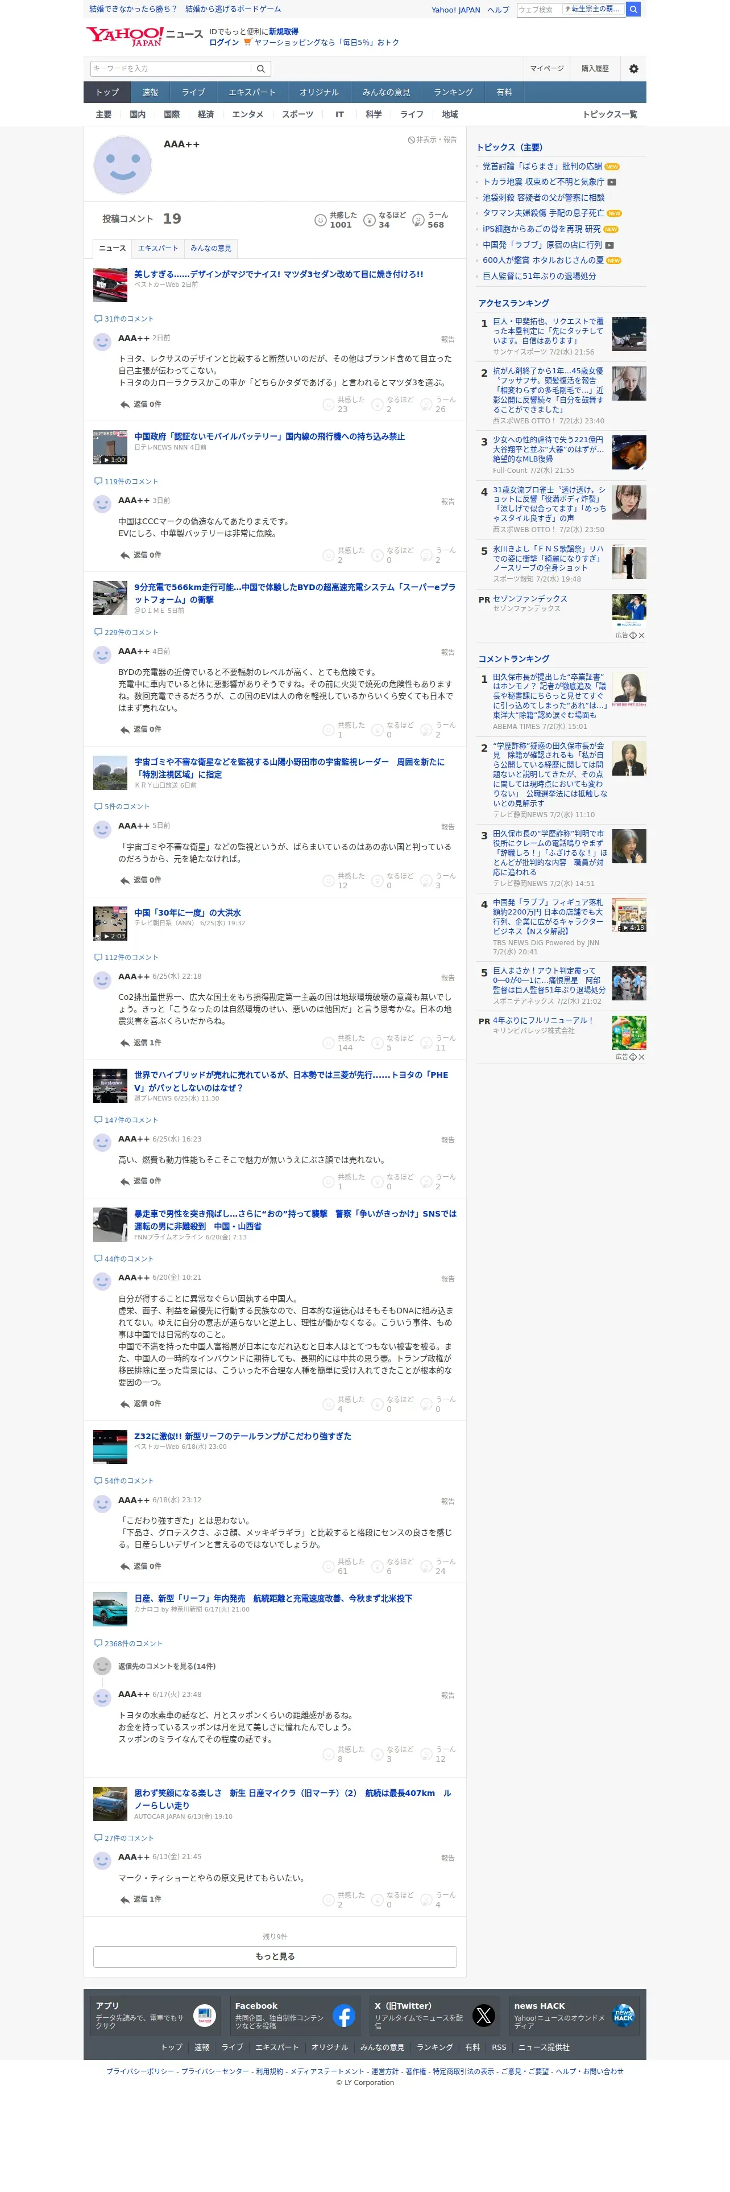
Task: Click the 非表示・報告 hide/report link
Action: click(433, 139)
